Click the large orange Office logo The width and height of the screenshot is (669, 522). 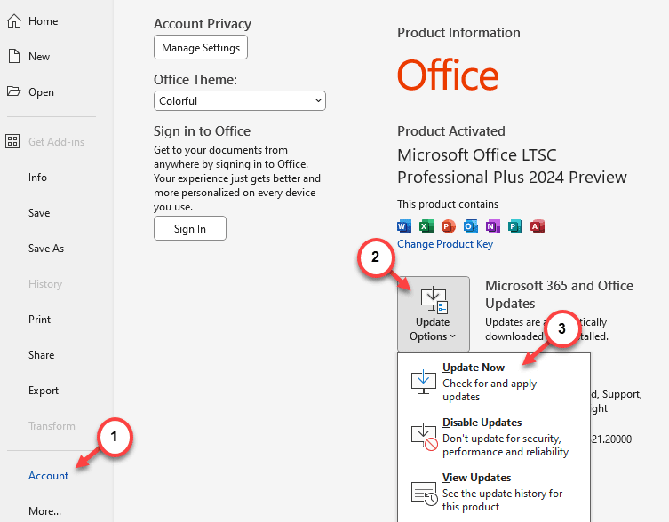448,75
